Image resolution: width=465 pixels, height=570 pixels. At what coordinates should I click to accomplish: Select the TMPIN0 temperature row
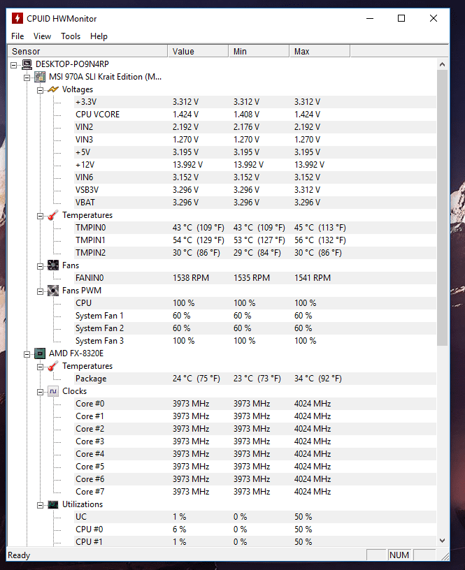pyautogui.click(x=255, y=228)
